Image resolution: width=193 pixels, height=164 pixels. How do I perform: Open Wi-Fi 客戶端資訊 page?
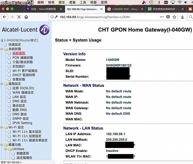tap(25, 71)
